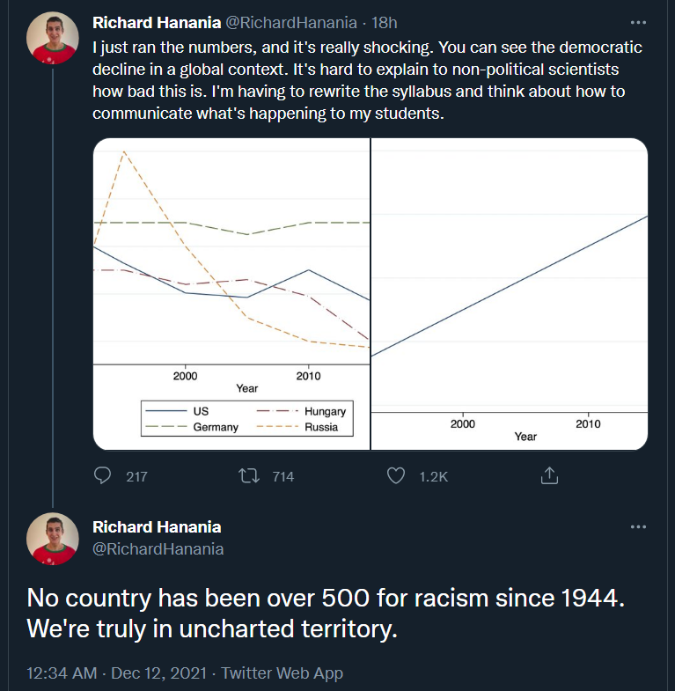
Task: Open left chart image with country legend
Action: [x=231, y=294]
